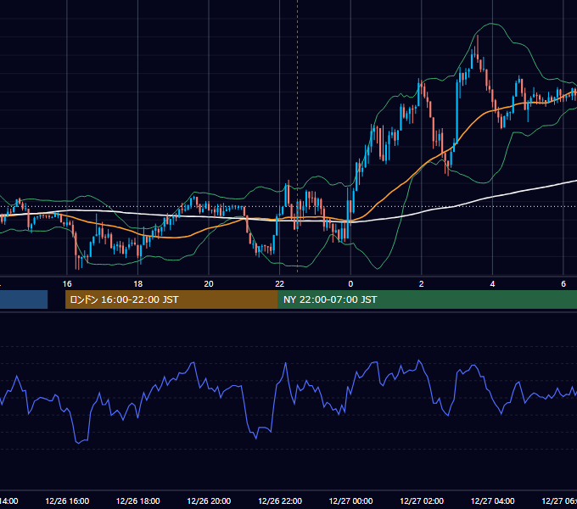Click the 6 hour label on the price chart axis
Screen dimensions: 577x509
coord(563,284)
